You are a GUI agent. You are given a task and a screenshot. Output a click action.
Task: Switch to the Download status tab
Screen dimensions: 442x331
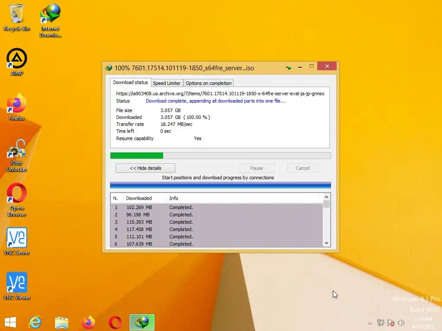coord(130,82)
